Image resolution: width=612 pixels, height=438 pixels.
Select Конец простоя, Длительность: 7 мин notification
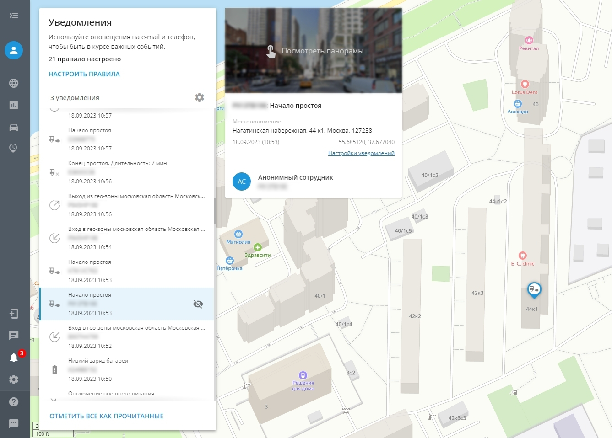click(126, 172)
